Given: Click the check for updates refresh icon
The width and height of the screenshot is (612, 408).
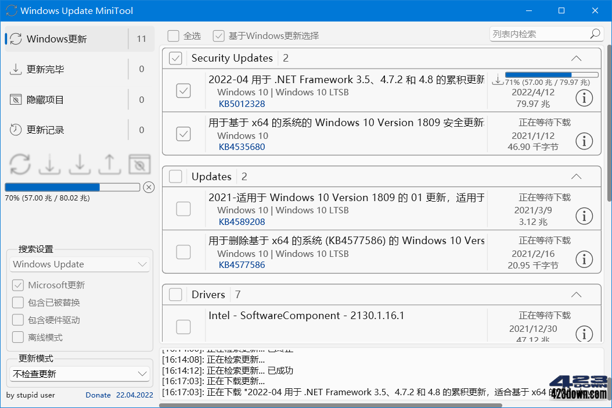Looking at the screenshot, I should (20, 164).
